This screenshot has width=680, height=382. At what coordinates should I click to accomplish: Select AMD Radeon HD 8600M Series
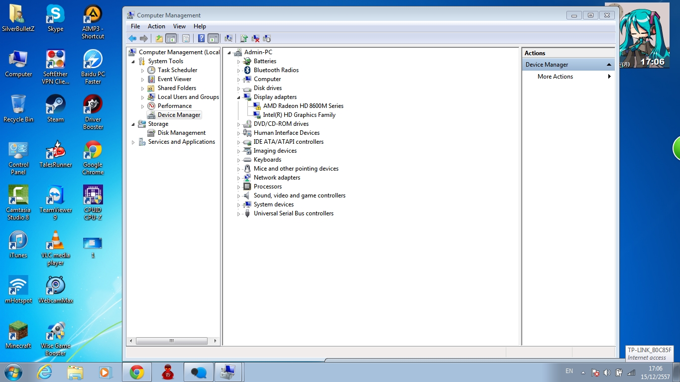303,106
